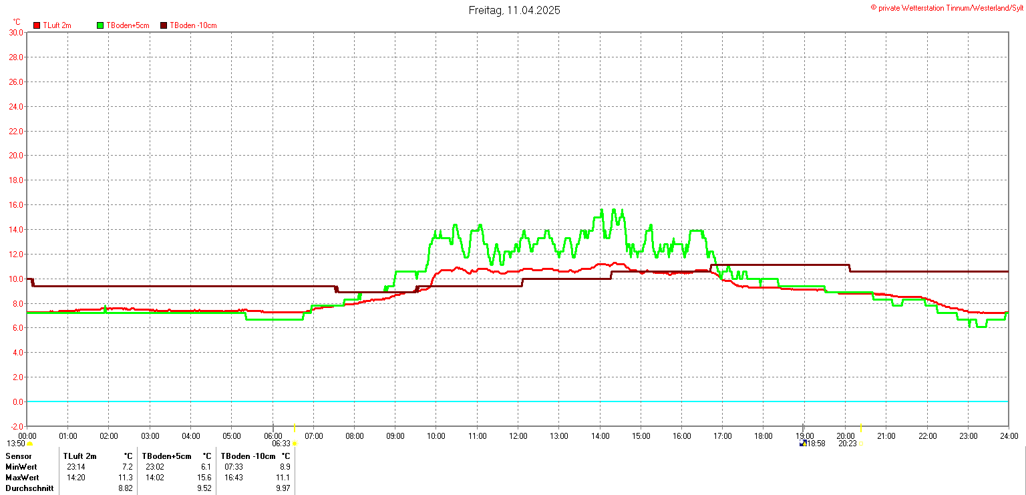The height and width of the screenshot is (495, 1026).
Task: Click the green TBoden+5cm legend square
Action: [101, 25]
